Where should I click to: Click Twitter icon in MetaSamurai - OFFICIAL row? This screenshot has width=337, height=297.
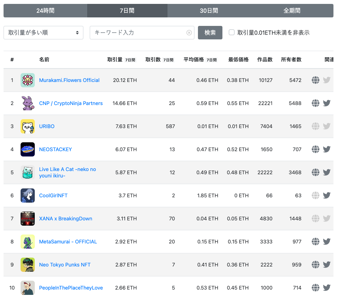(x=327, y=242)
